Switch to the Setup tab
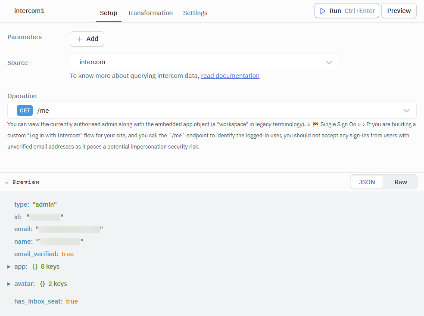Image resolution: width=424 pixels, height=316 pixels. [109, 13]
